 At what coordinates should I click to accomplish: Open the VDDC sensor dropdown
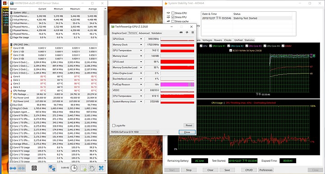click(141, 90)
